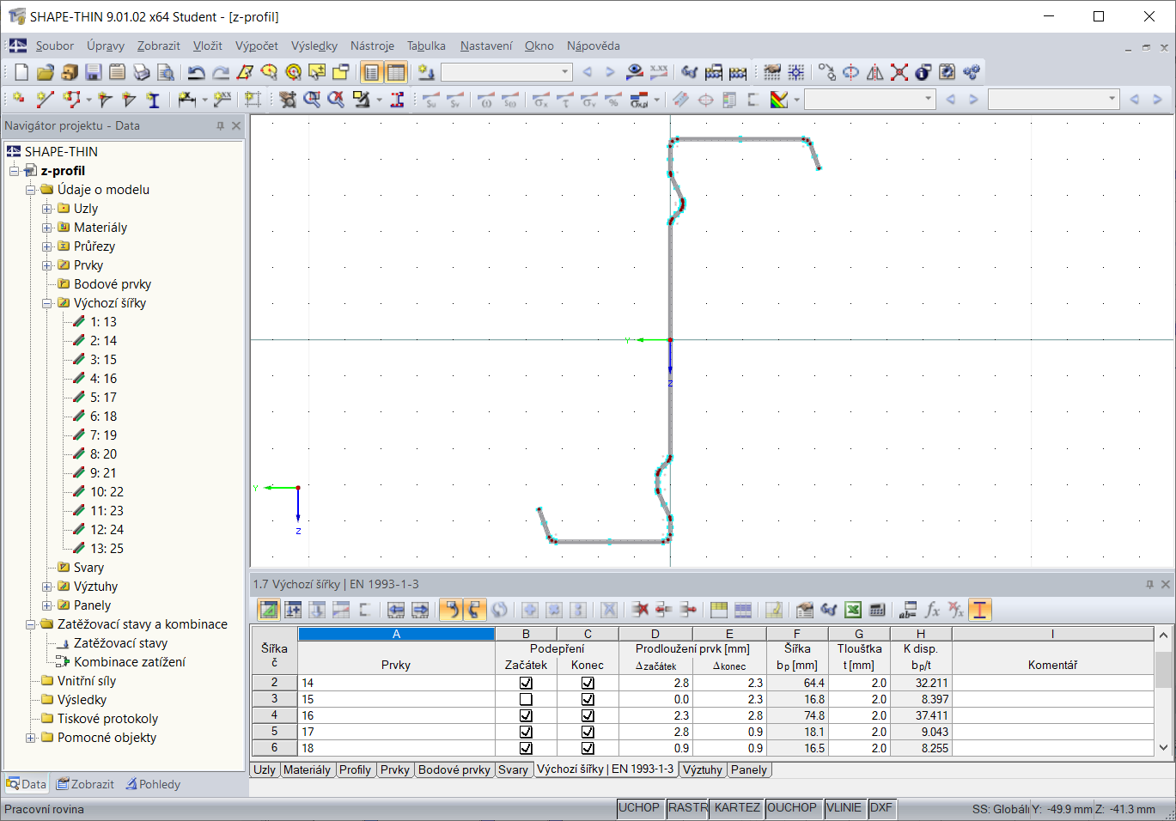Viewport: 1176px width, 821px height.
Task: Open the Soubor menu
Action: point(55,46)
